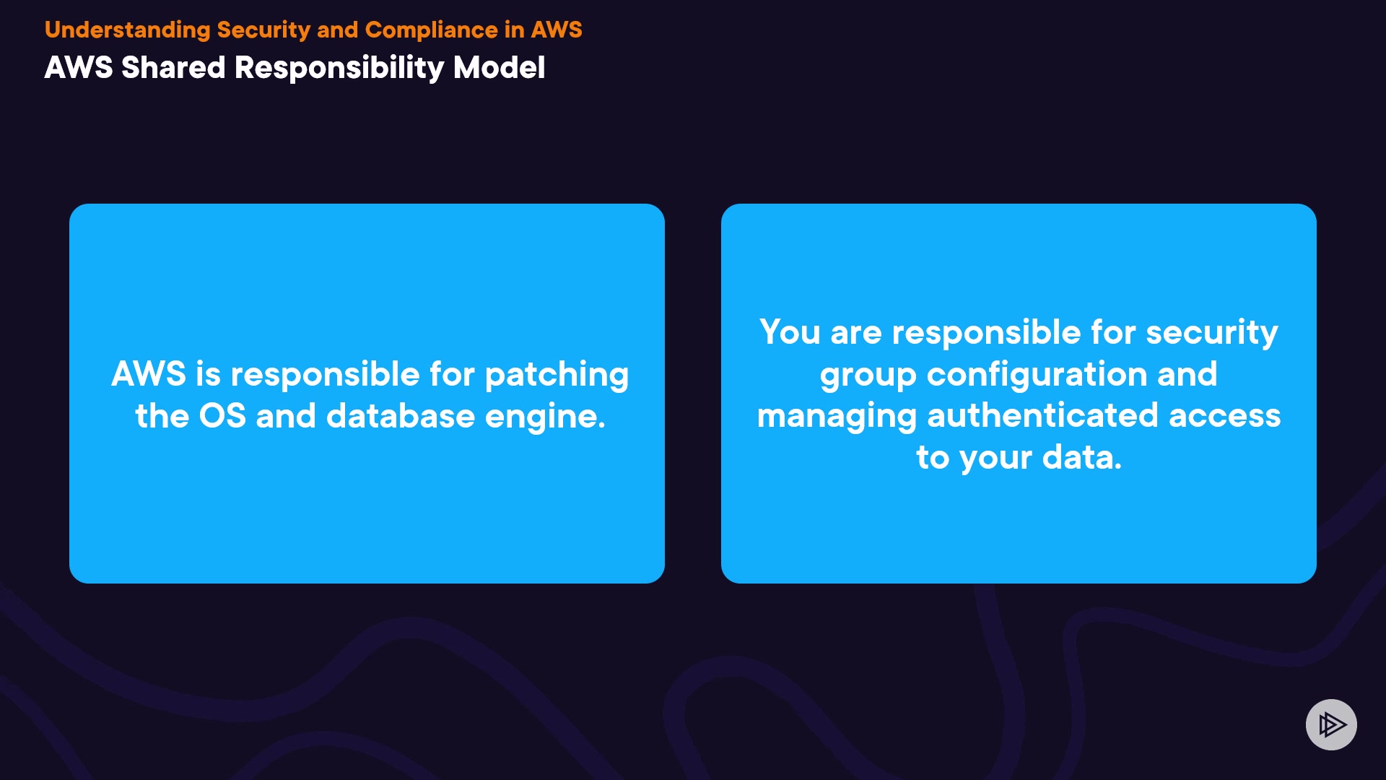Click the line 'managing authenticated access'
This screenshot has height=780, width=1386.
(x=1019, y=416)
